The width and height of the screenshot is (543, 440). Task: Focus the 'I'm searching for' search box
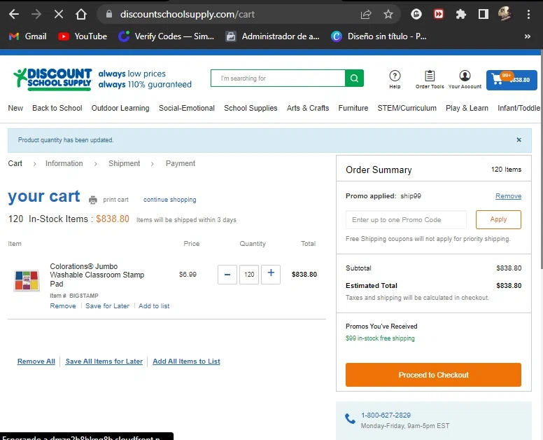tap(278, 78)
